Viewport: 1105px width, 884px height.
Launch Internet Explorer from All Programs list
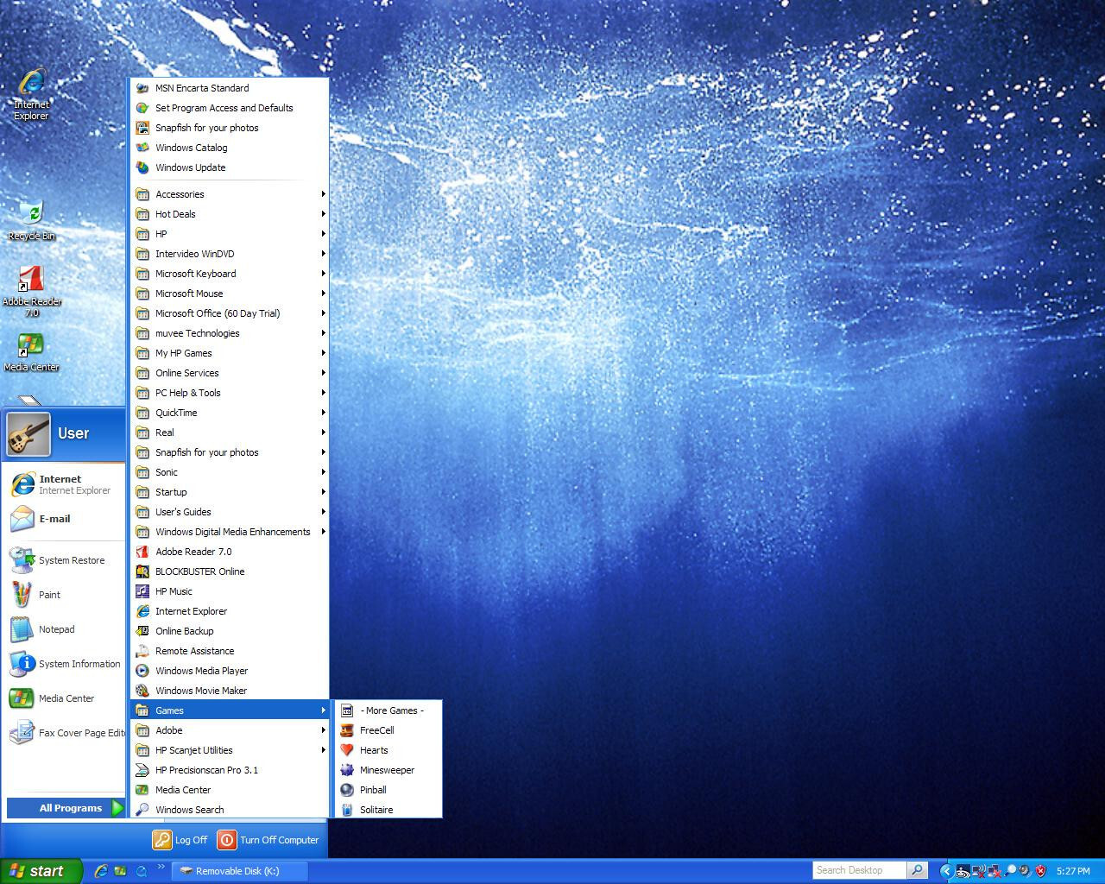[230, 611]
